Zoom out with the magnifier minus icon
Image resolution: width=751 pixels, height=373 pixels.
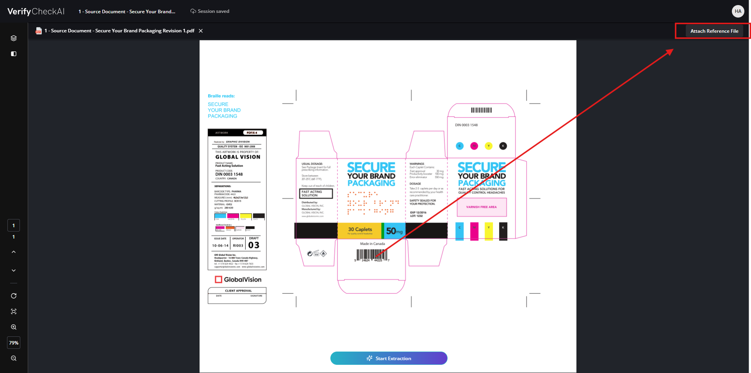[x=14, y=358]
